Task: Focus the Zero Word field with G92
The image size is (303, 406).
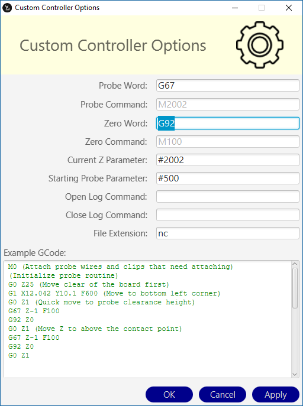Action: [228, 124]
